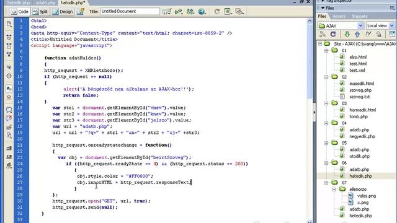Select valos.png in ellenorzo folder

tap(367, 196)
